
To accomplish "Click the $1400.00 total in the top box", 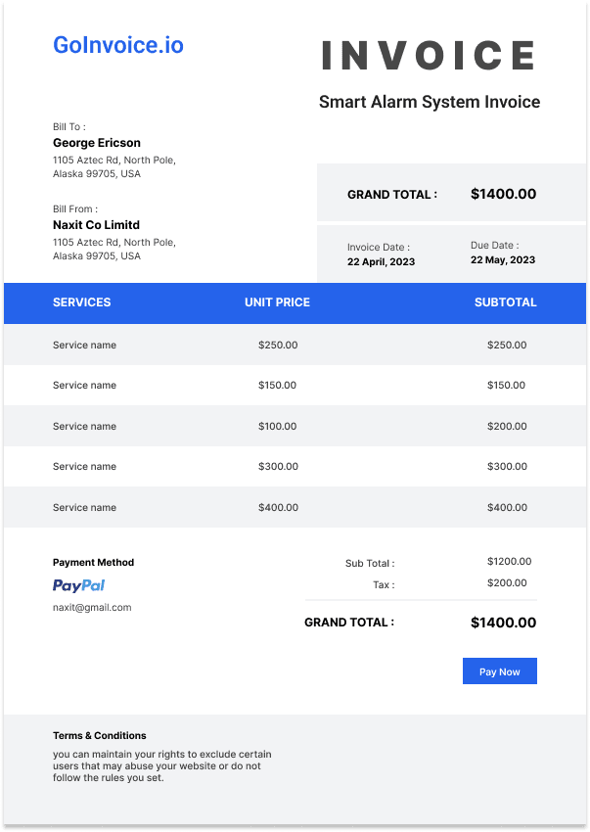I will 504,194.
